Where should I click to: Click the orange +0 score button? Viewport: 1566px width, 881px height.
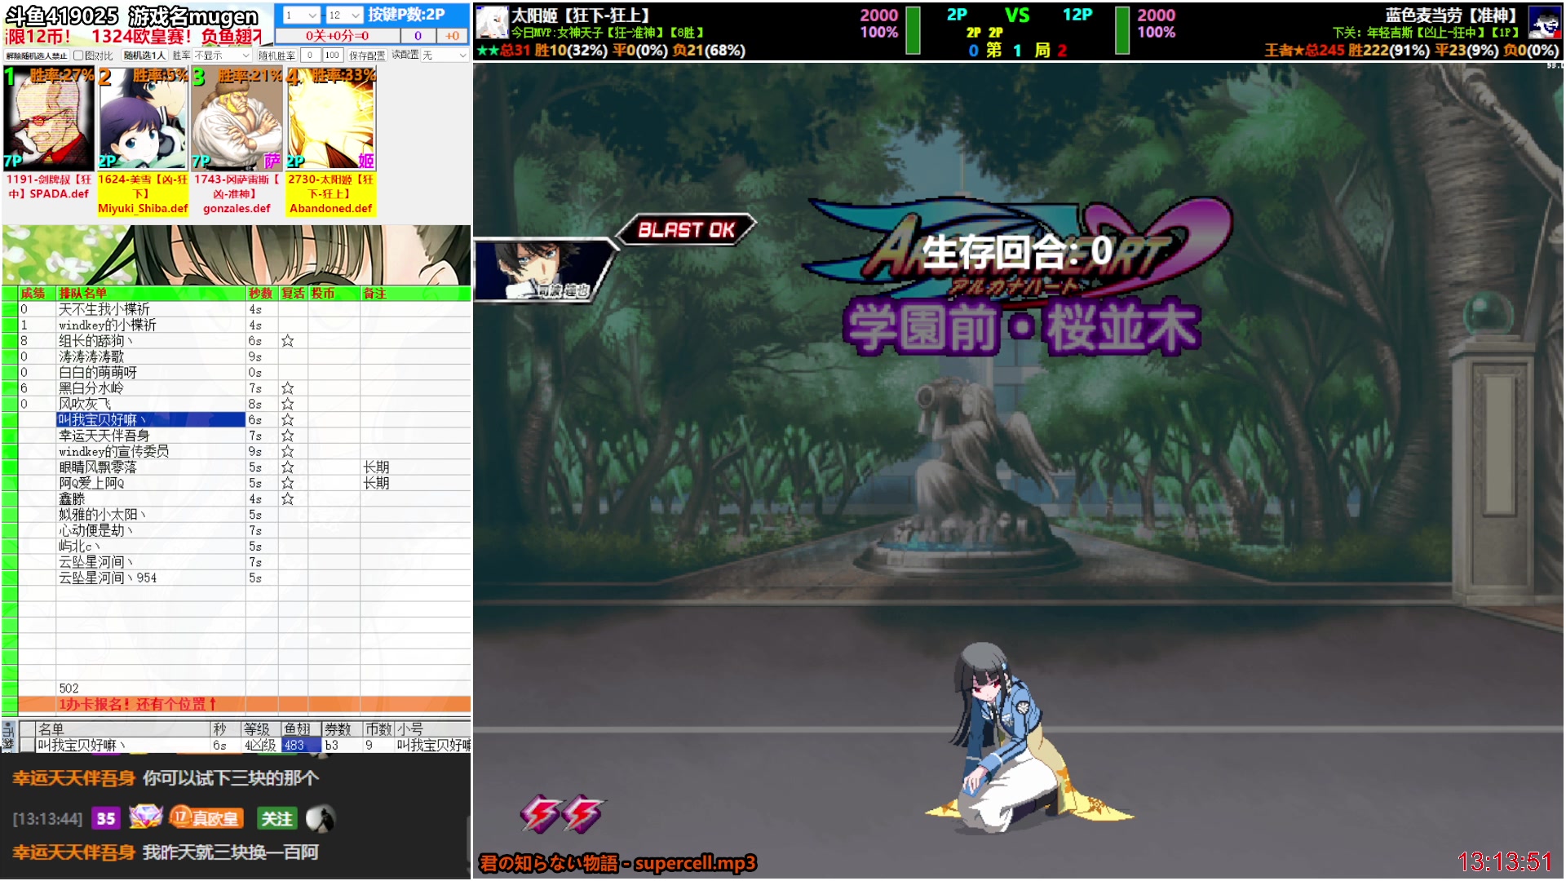pyautogui.click(x=452, y=36)
